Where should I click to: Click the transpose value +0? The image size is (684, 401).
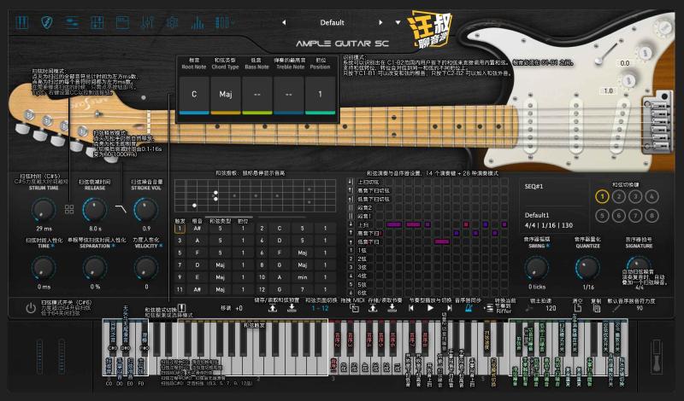tap(239, 308)
